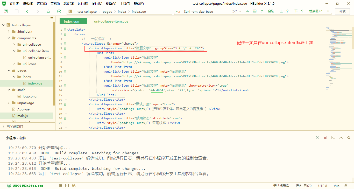
Task: Click the star favorites icon in the toolbar
Action: pyautogui.click(x=48, y=11)
